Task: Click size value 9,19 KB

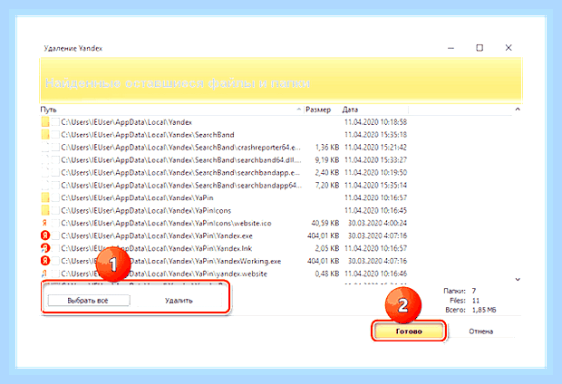Action: coord(327,159)
